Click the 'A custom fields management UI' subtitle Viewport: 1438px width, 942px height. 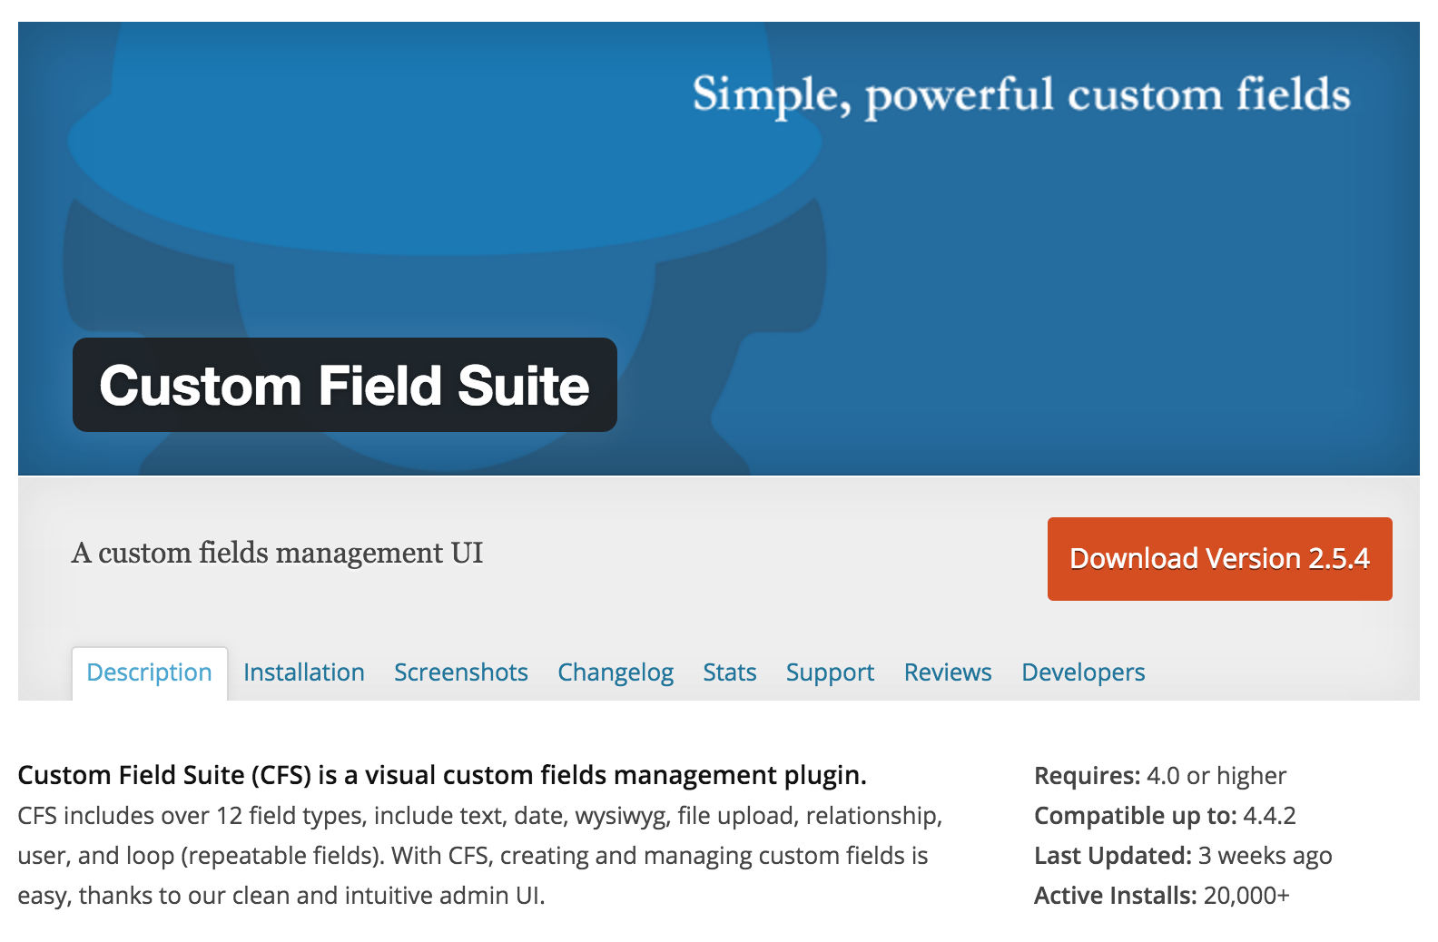(279, 553)
